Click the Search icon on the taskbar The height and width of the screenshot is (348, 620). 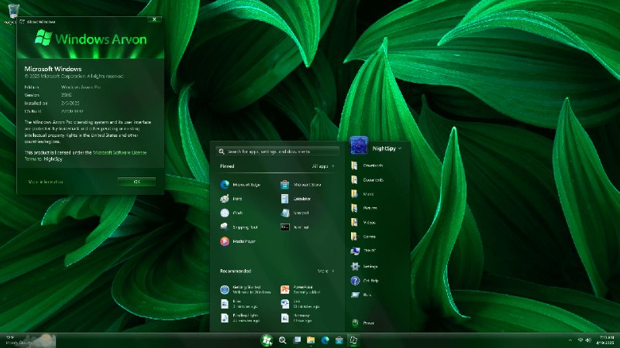282,340
